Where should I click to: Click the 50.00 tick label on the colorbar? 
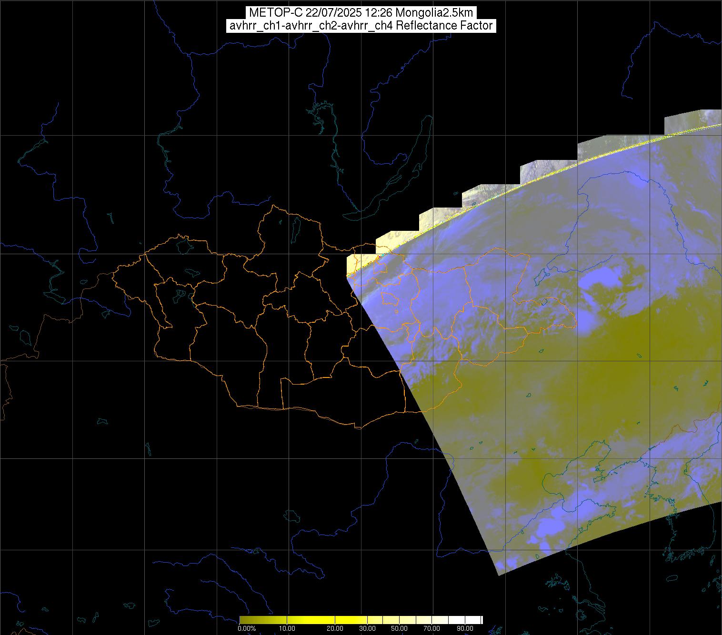[x=399, y=628]
